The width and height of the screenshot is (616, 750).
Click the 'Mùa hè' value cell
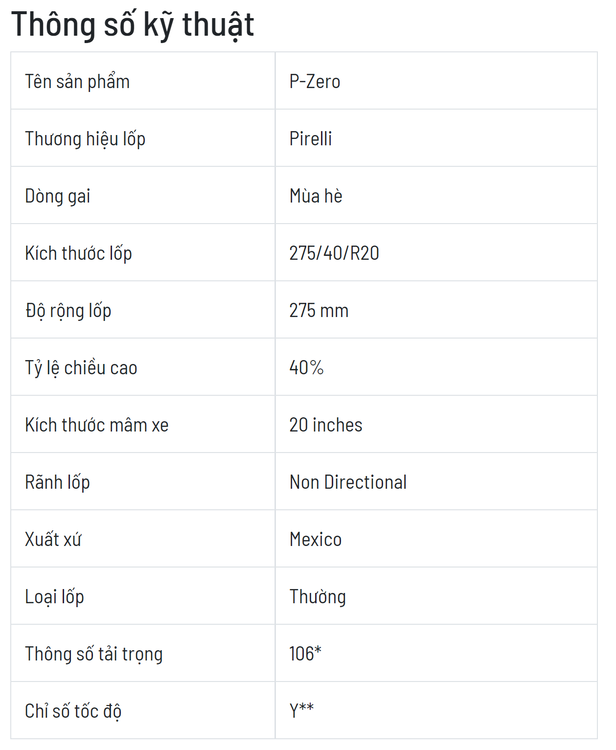[x=436, y=196]
